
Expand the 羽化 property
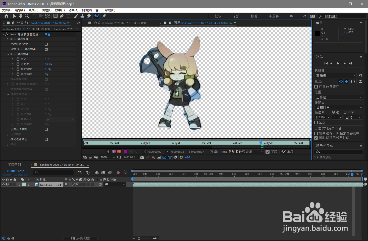(x=13, y=59)
